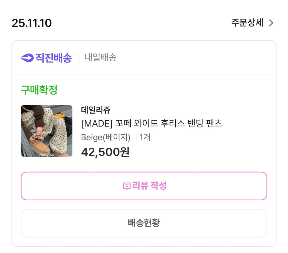Click the order date 25.11.10
288x253 pixels.
click(32, 23)
